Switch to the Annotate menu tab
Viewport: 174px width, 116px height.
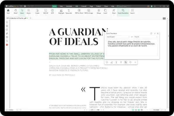[x=69, y=6]
